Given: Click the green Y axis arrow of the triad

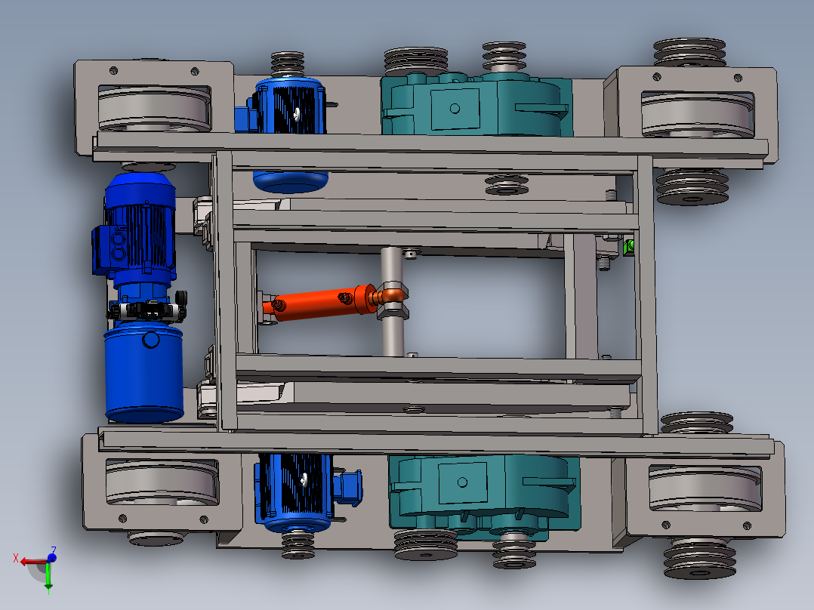Looking at the screenshot, I should [48, 578].
